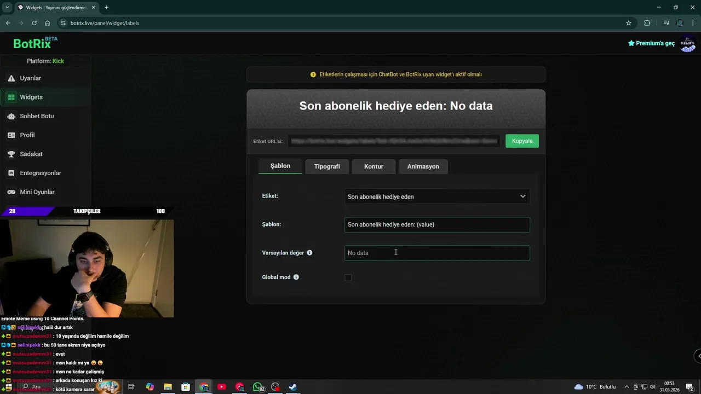Click the browser address bar

[x=340, y=23]
